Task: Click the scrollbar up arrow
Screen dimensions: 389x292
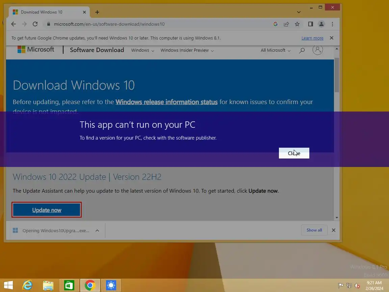Action: coord(337,49)
